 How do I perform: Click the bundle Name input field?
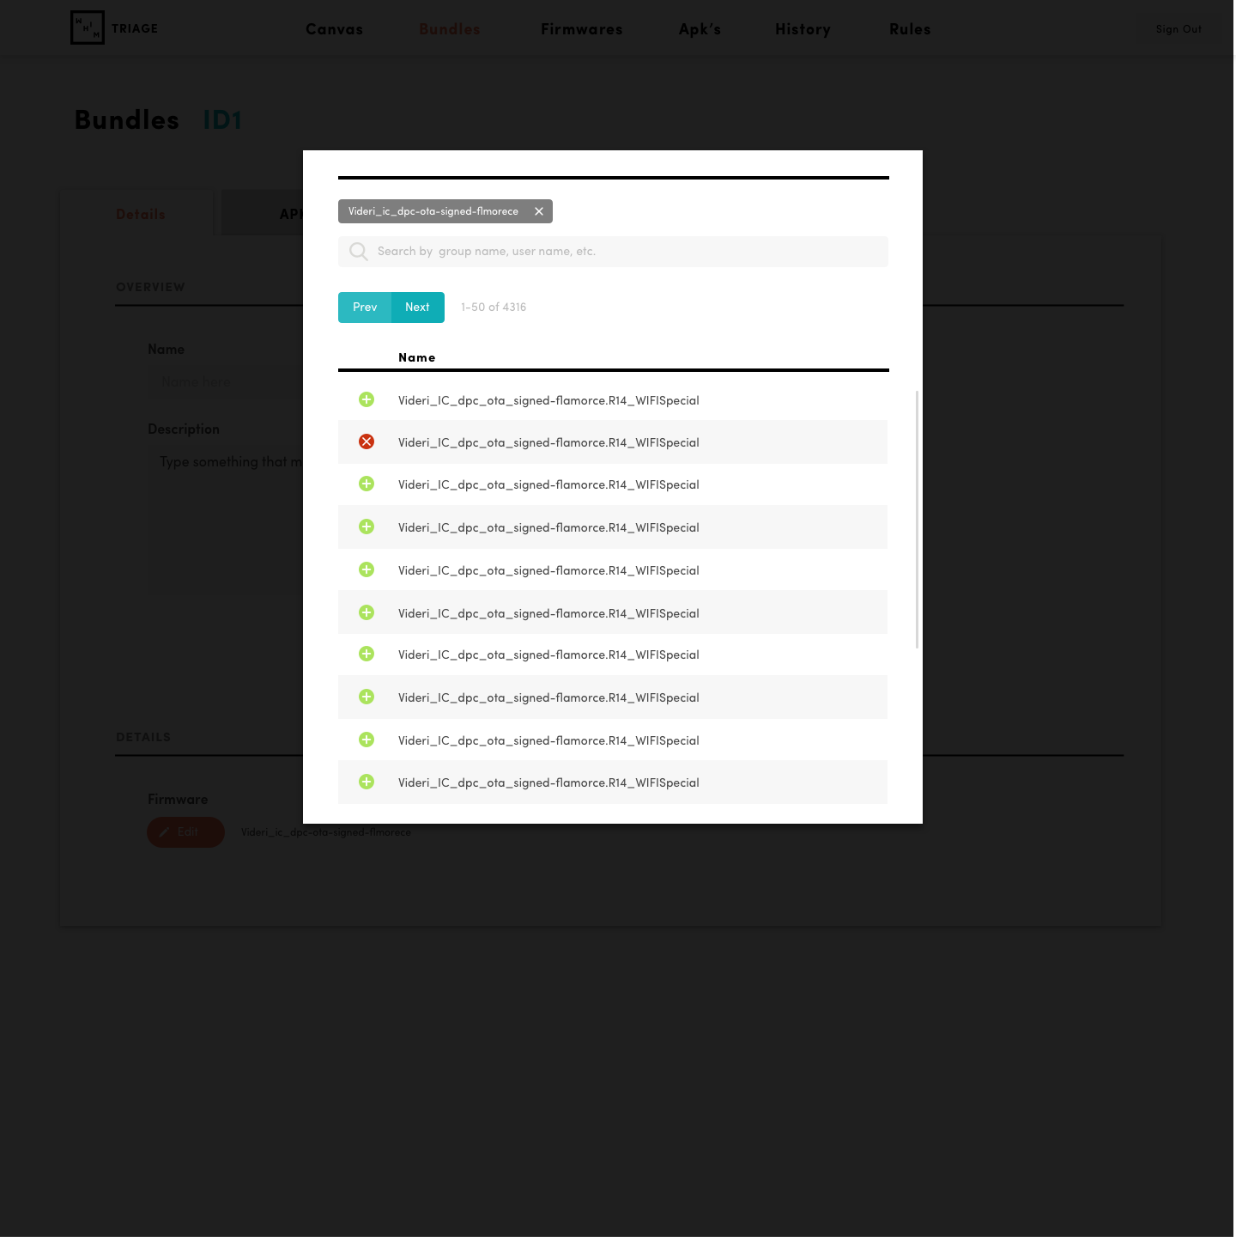(225, 381)
